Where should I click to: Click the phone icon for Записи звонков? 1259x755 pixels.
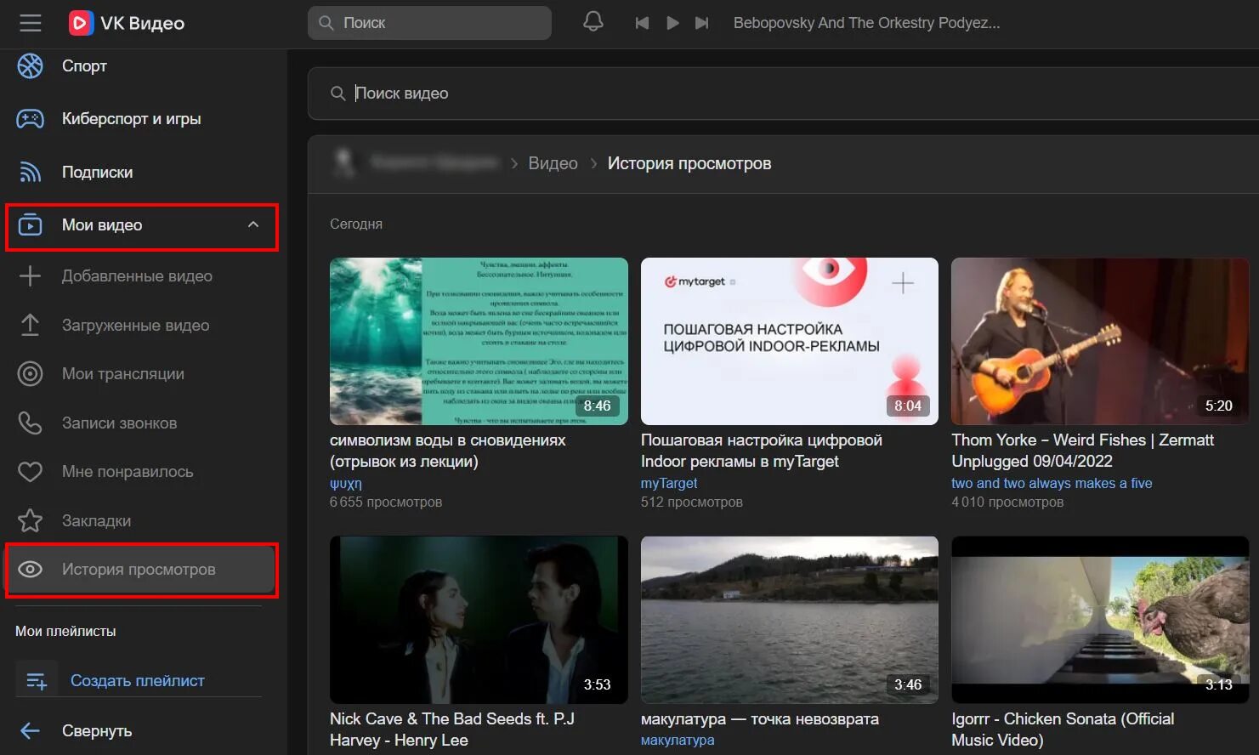tap(31, 423)
